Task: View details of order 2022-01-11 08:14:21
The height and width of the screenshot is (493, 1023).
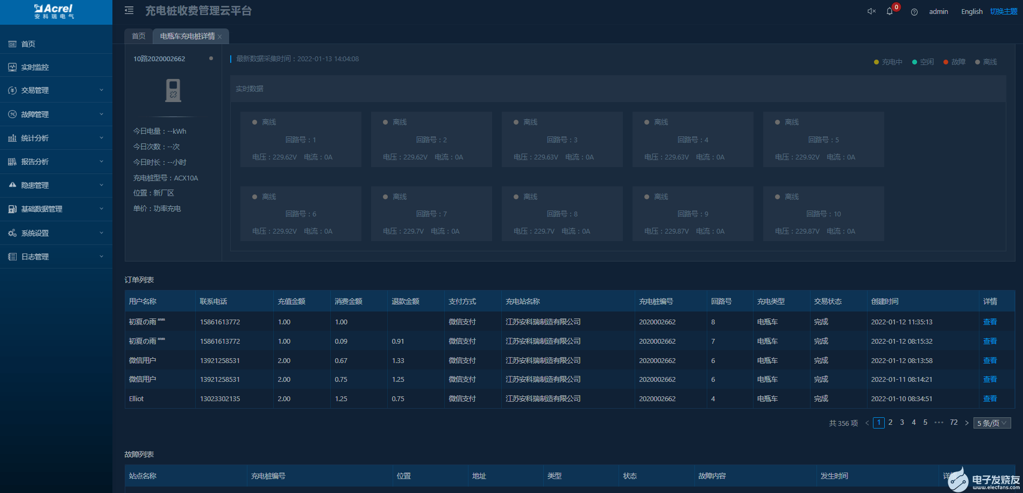Action: click(990, 379)
